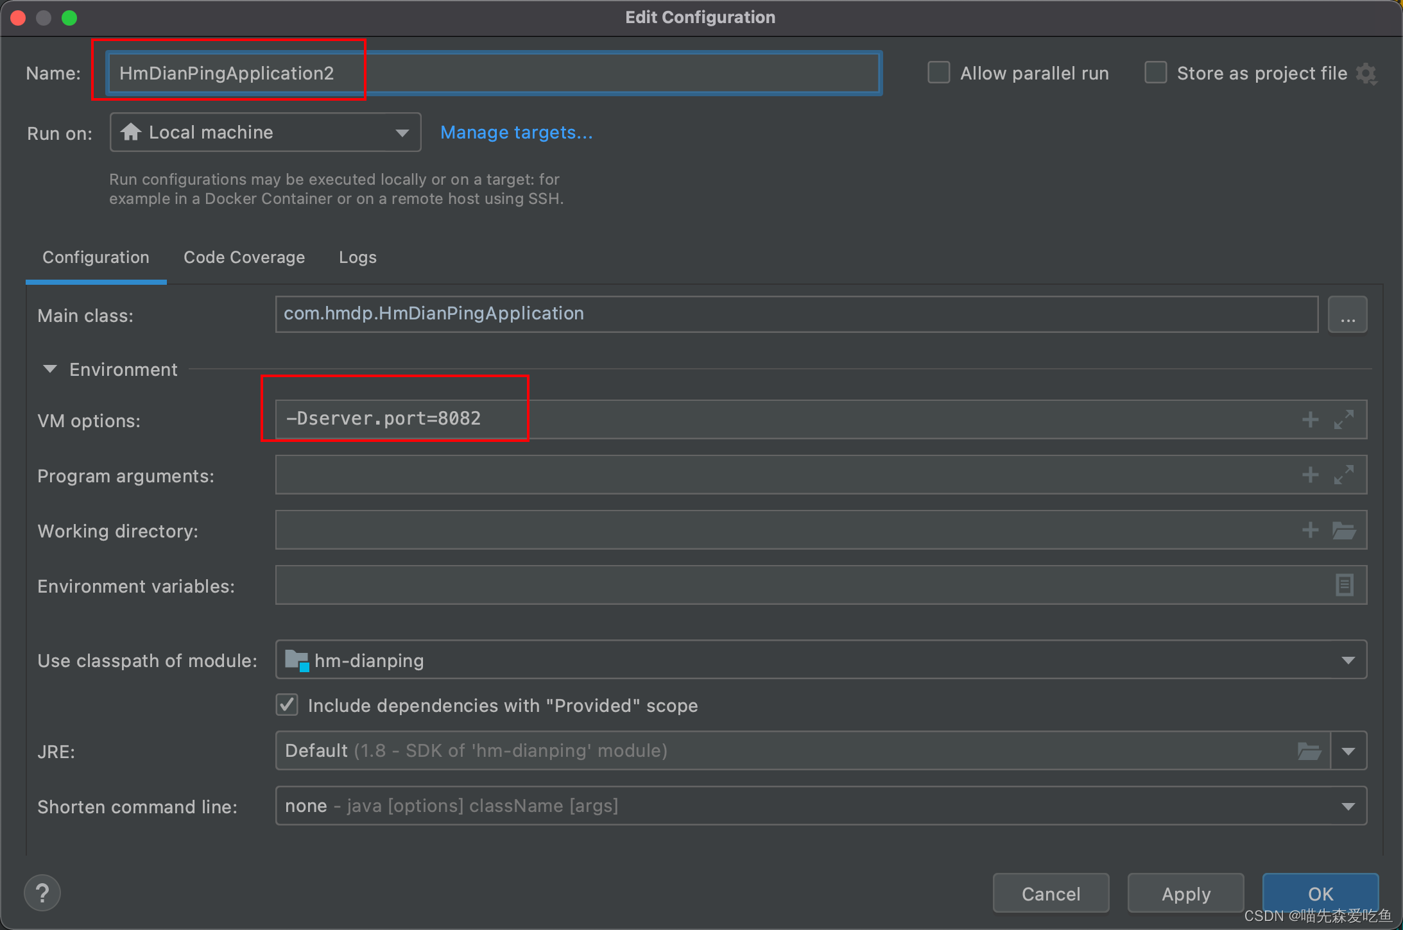Click the gear icon beside Store as project file
Viewport: 1403px width, 930px height.
tap(1366, 74)
